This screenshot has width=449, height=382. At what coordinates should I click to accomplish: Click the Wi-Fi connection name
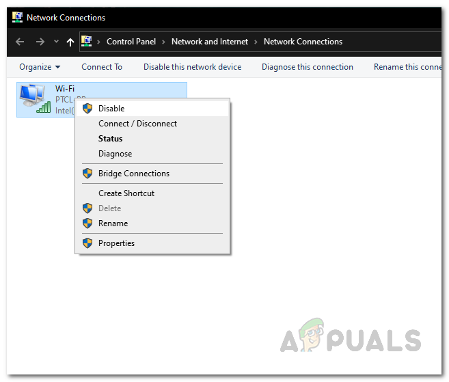(65, 88)
